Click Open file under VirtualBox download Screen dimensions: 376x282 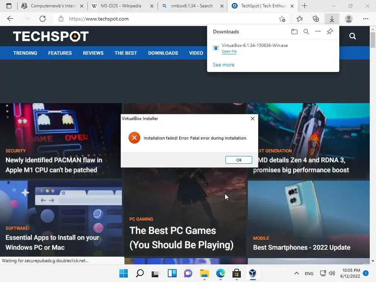coord(229,51)
